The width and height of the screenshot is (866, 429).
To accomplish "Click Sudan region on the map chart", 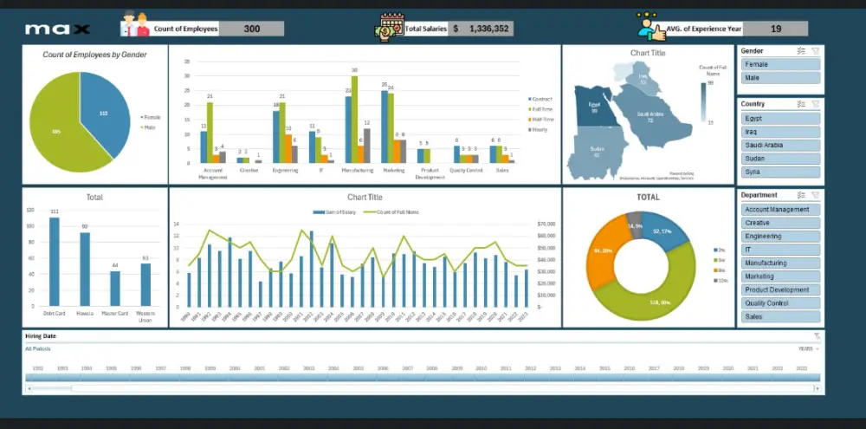I will (597, 152).
